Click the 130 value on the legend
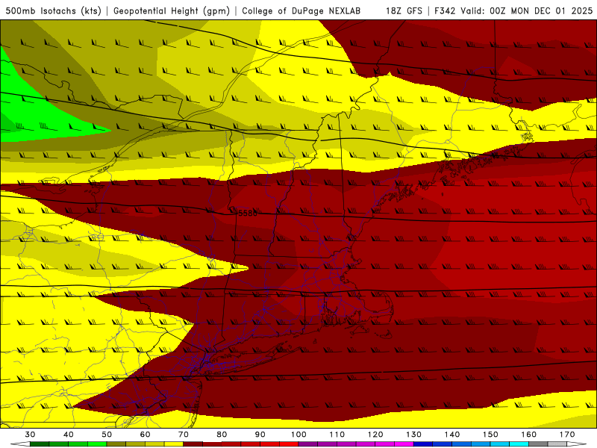This screenshot has height=448, width=597. (x=413, y=435)
